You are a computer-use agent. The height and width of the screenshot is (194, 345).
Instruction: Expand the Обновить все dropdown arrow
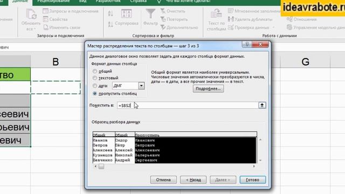[x=34, y=29]
